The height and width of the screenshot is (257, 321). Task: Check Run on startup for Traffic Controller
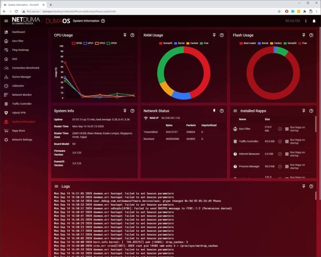tap(287, 141)
